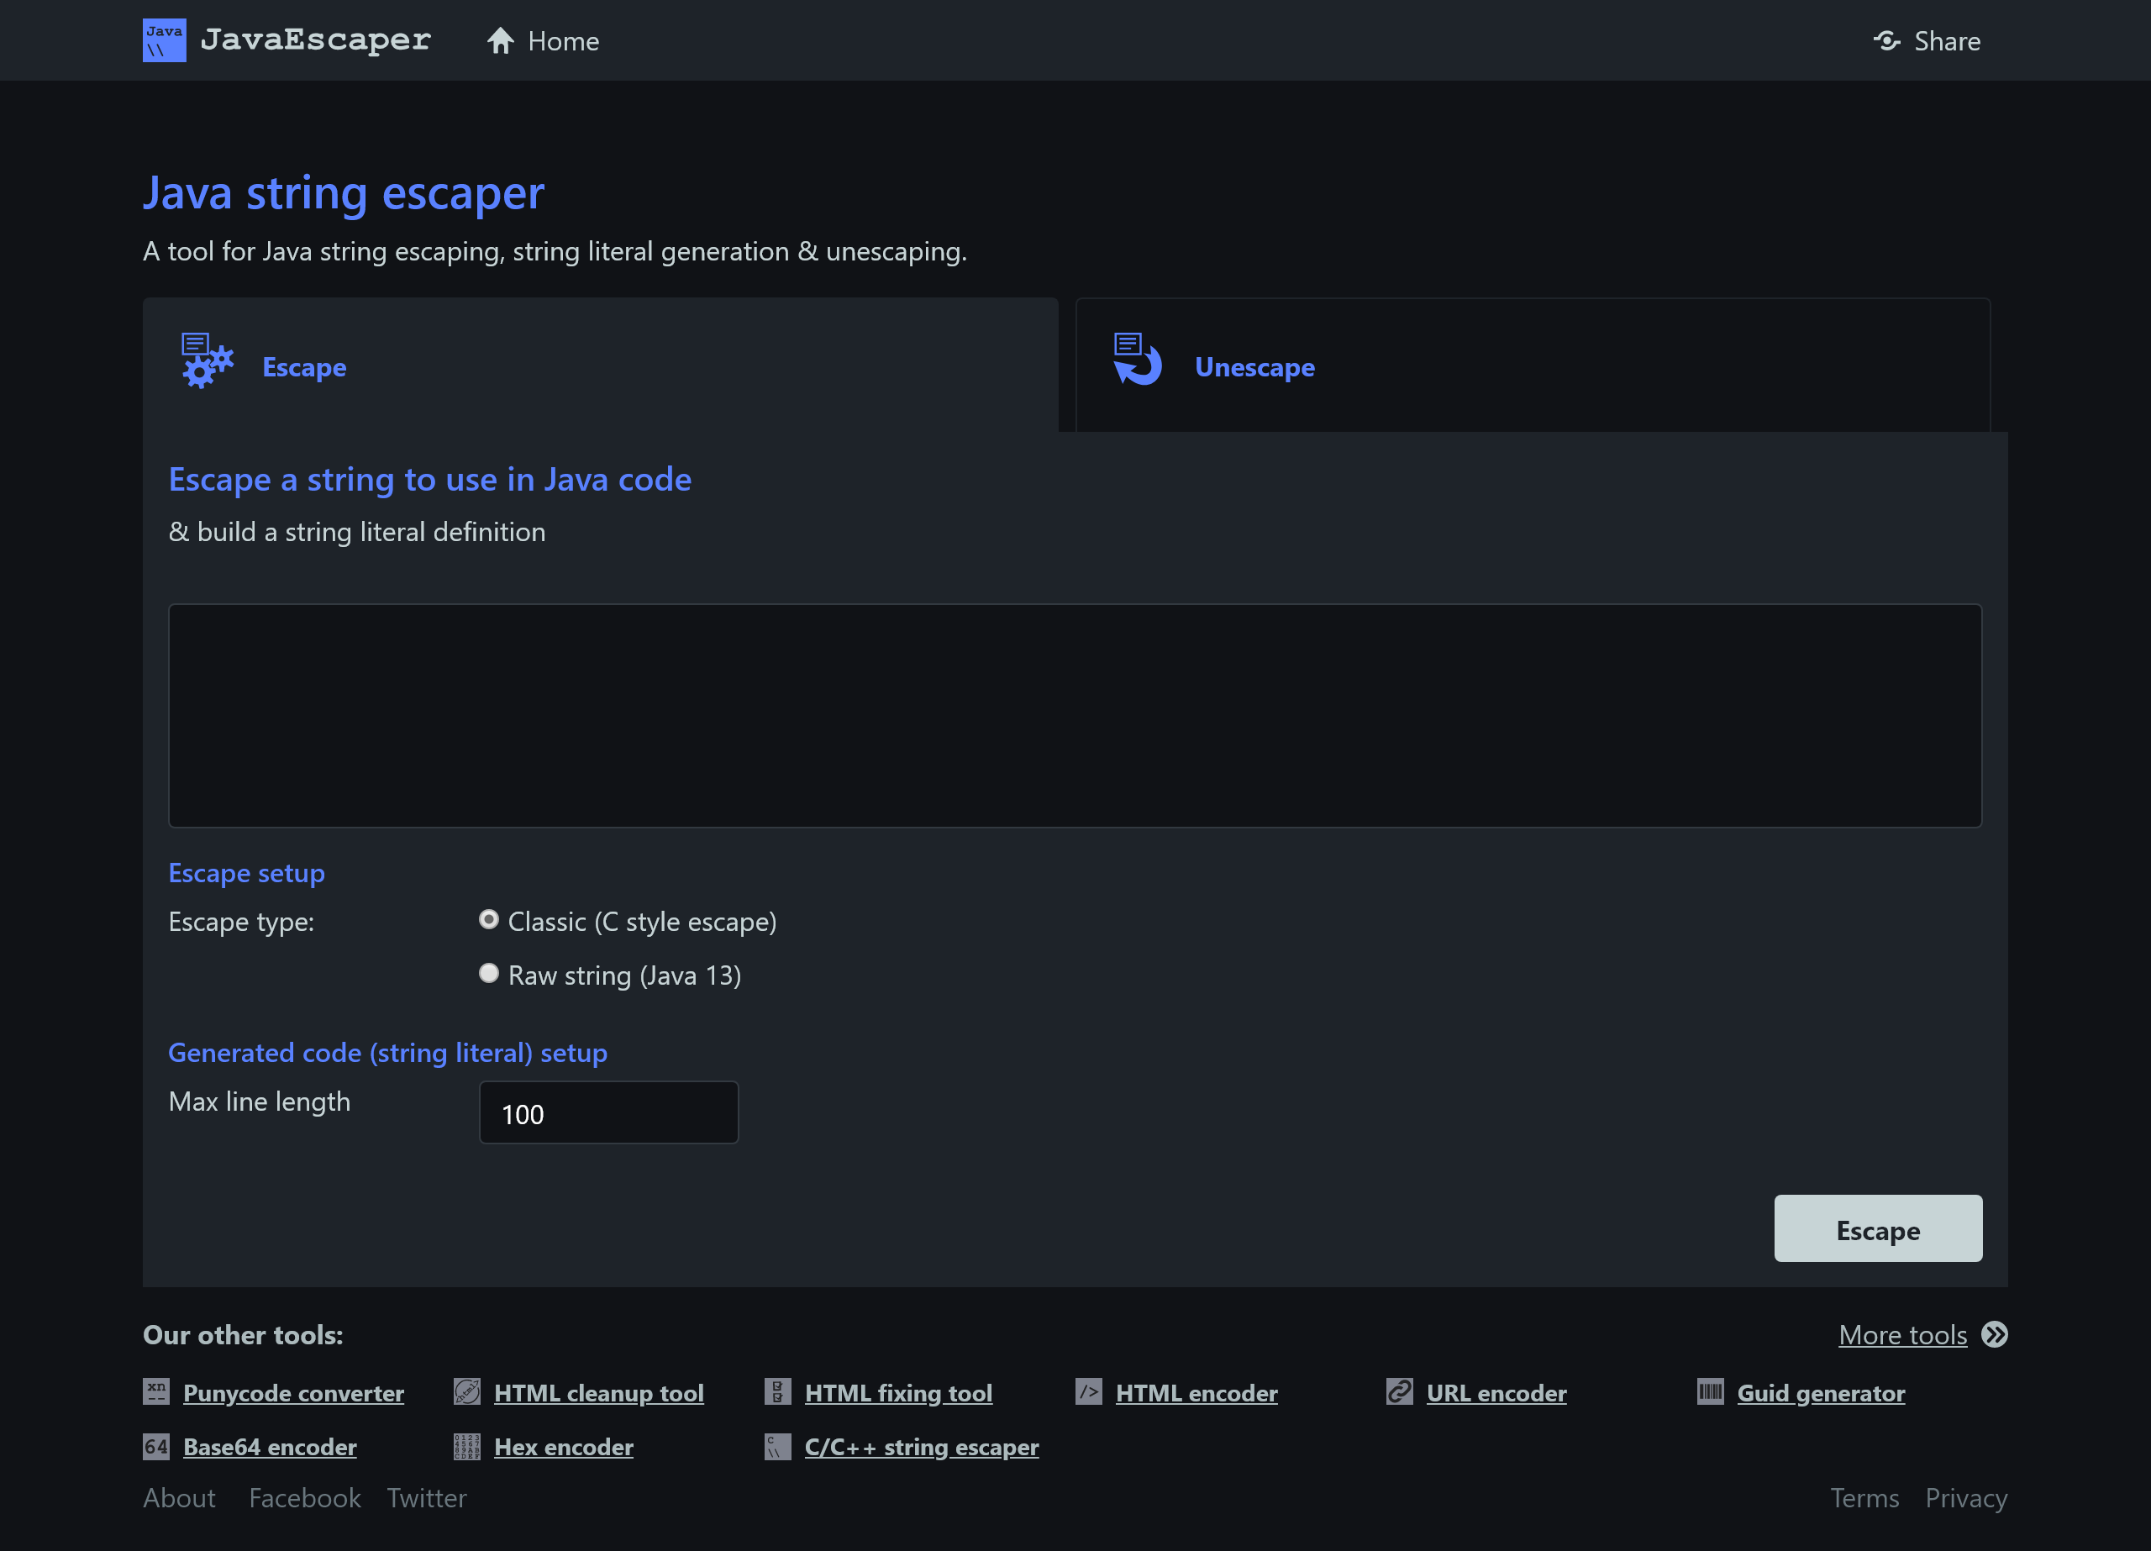Click the 'Escape setup' section label
The height and width of the screenshot is (1551, 2151).
click(246, 873)
